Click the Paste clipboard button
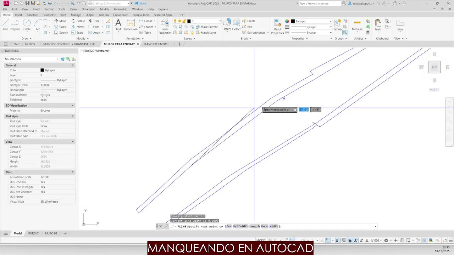Image resolution: width=454 pixels, height=255 pixels. pos(378,25)
